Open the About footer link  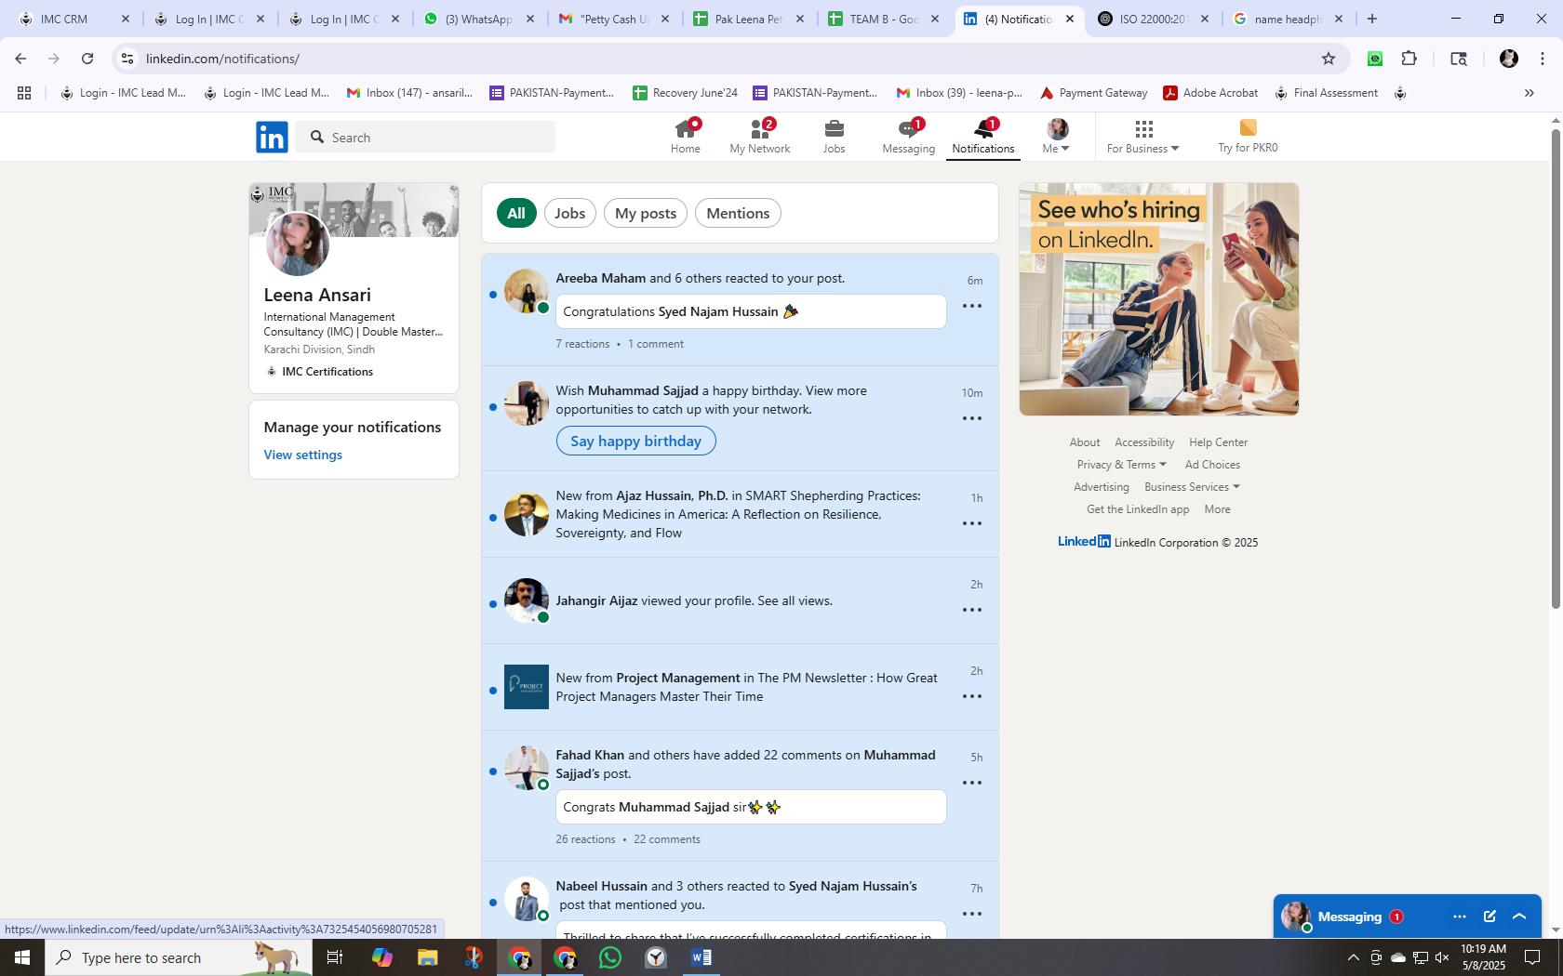pos(1084,442)
